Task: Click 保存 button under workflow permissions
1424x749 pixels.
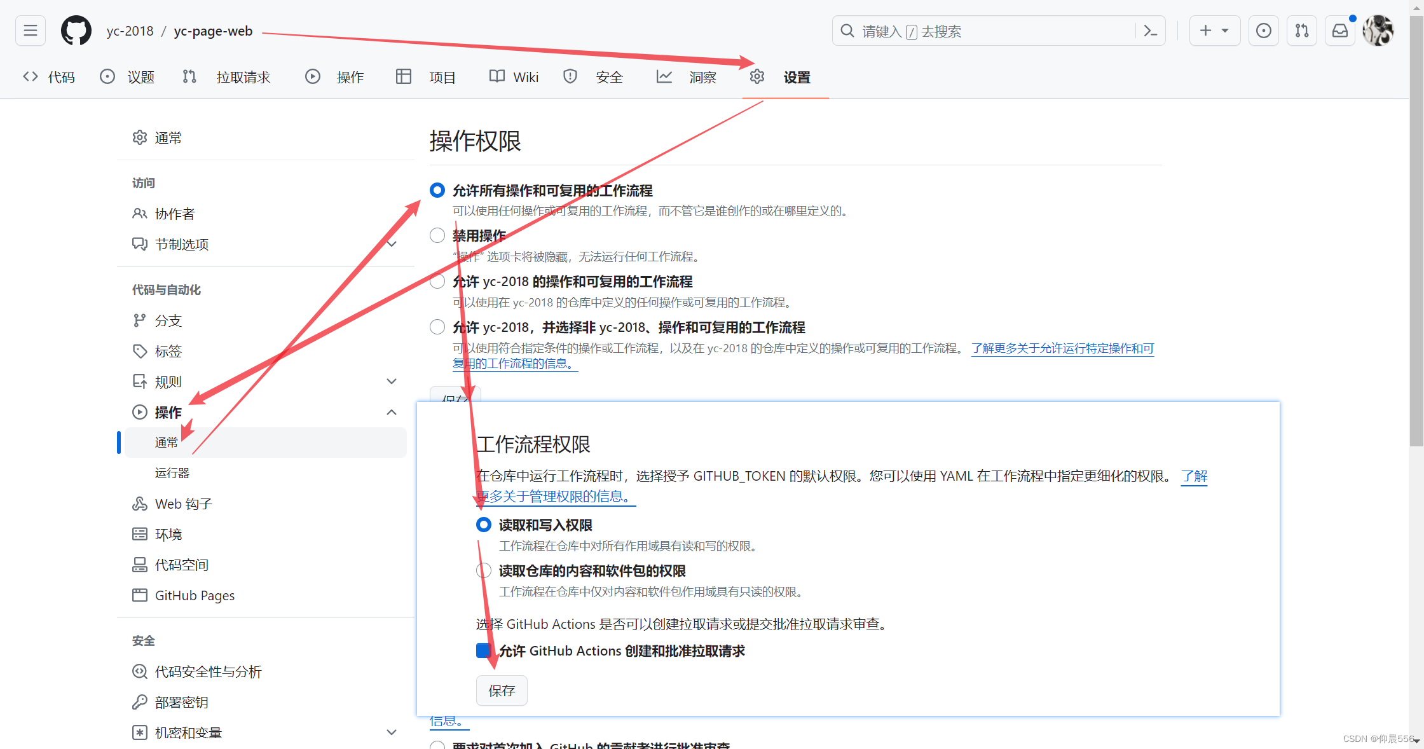Action: [x=502, y=691]
